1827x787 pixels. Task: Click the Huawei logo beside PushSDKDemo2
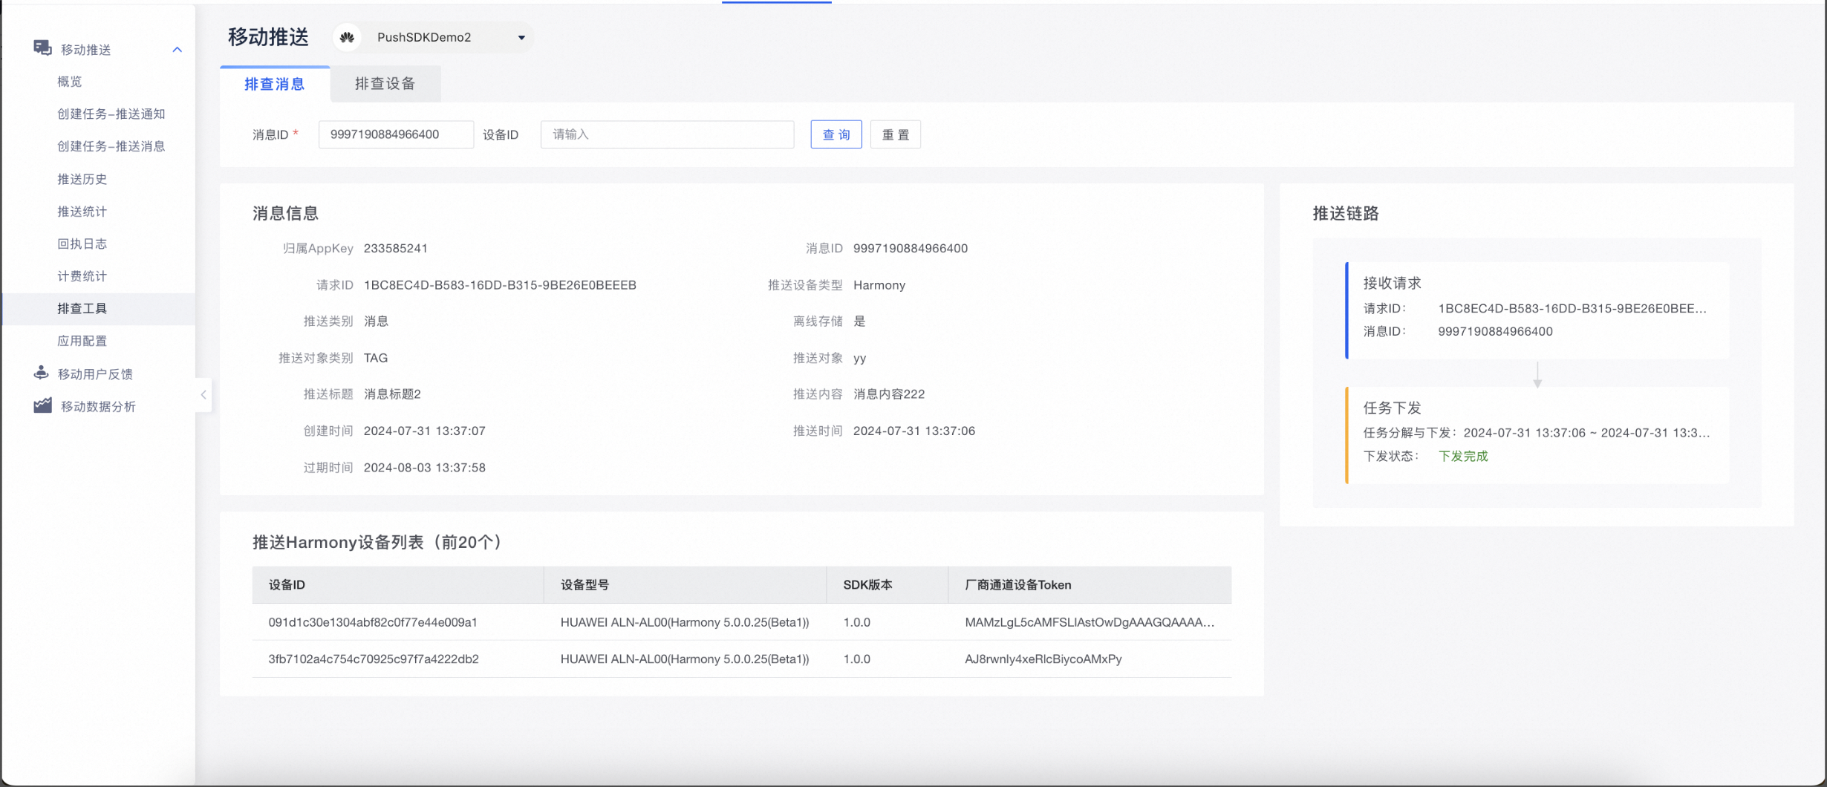coord(347,37)
